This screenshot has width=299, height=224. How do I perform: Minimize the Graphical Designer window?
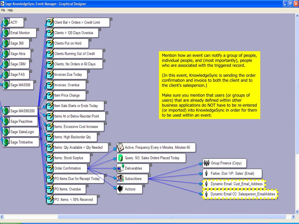tap(285, 3)
